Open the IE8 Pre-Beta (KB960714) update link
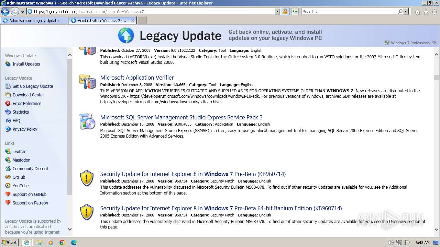440x247 pixels. click(x=193, y=174)
